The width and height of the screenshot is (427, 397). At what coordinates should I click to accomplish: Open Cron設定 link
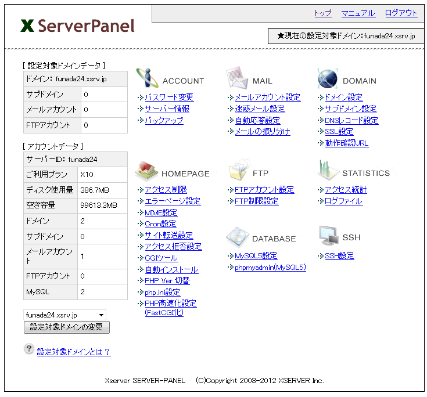pyautogui.click(x=160, y=223)
